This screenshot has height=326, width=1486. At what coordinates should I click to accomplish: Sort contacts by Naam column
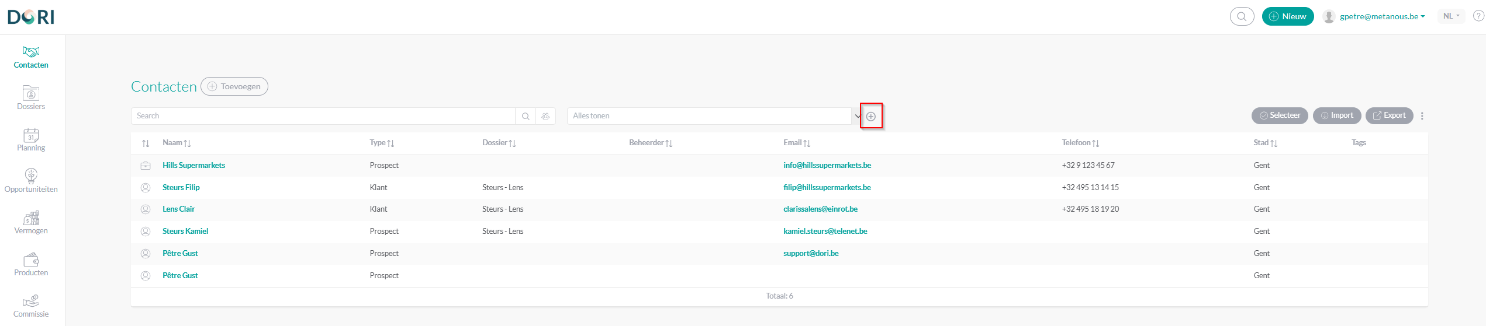pyautogui.click(x=177, y=143)
